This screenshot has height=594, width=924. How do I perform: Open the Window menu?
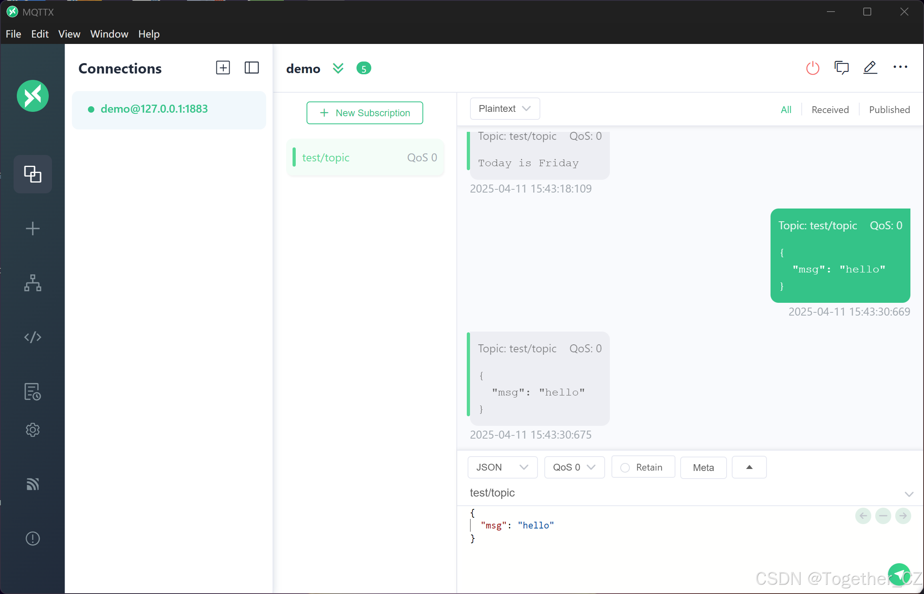pyautogui.click(x=109, y=34)
